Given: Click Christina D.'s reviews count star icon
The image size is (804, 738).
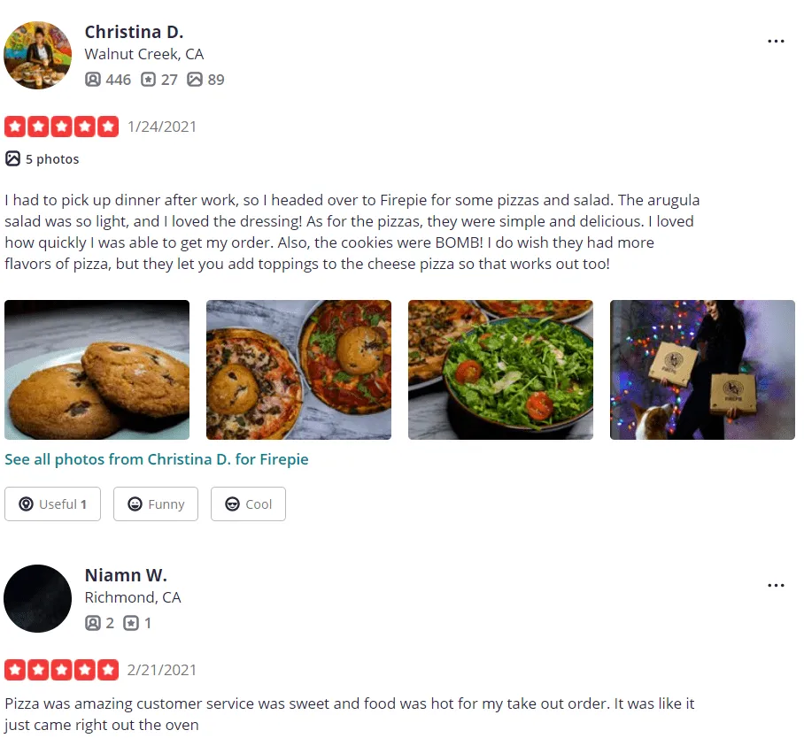Looking at the screenshot, I should 148,80.
